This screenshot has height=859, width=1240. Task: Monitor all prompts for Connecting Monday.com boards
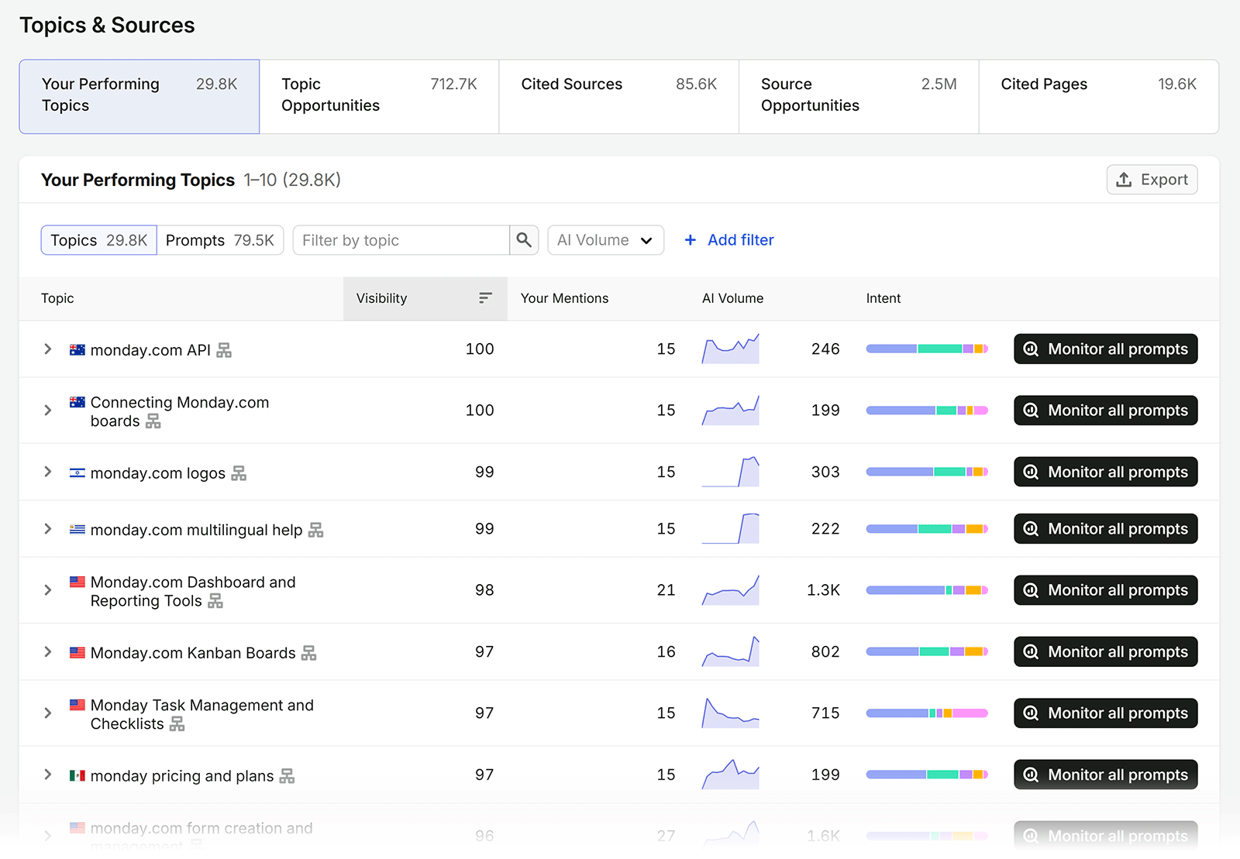click(x=1105, y=411)
